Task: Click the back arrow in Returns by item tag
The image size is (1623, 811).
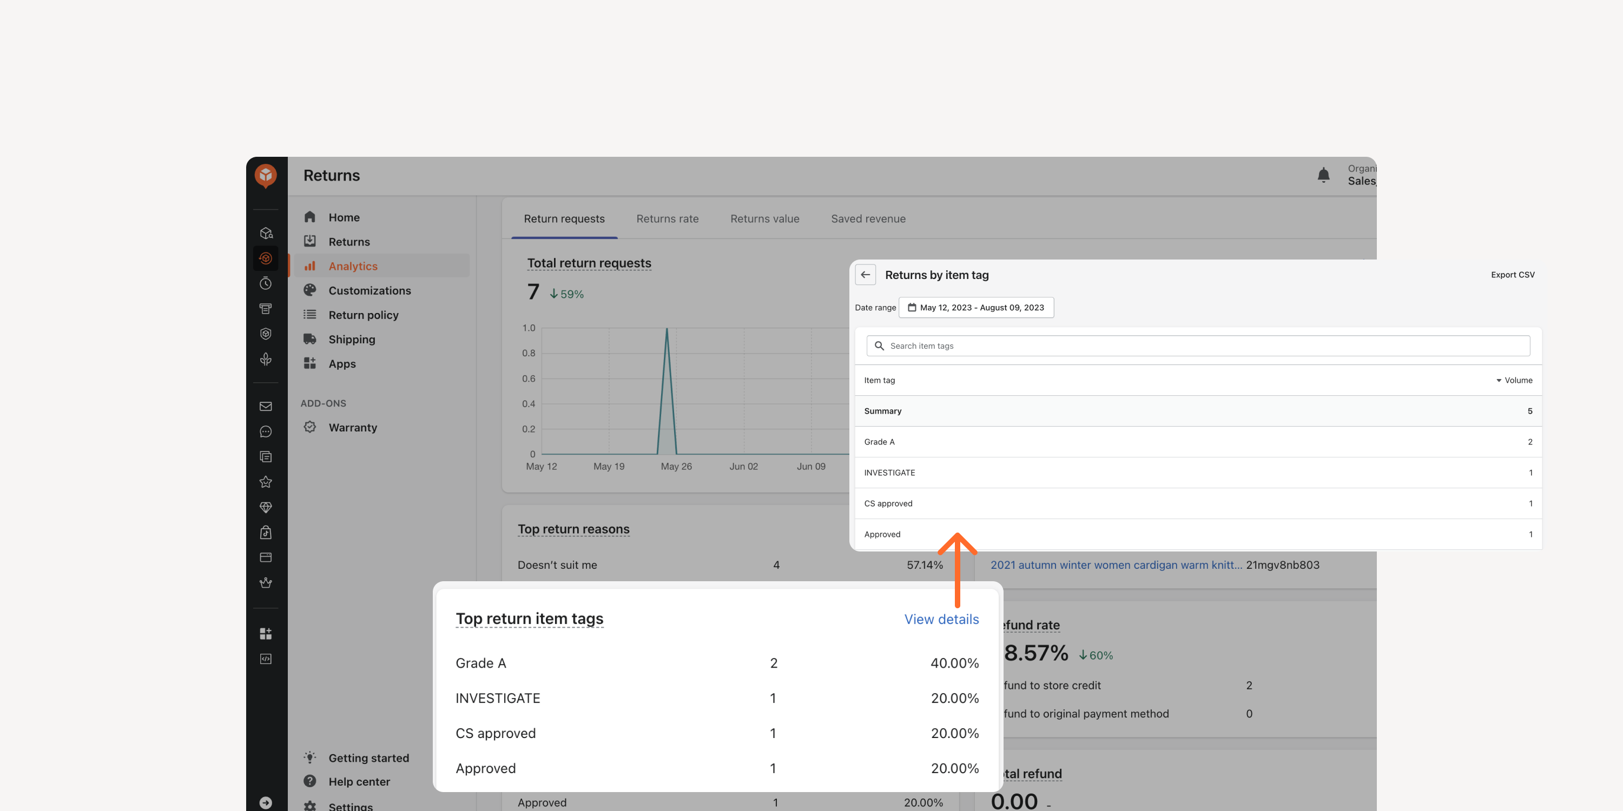Action: click(x=866, y=275)
